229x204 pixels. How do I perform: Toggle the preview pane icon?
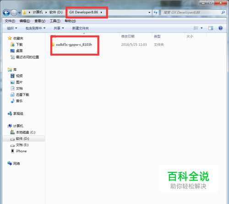(x=211, y=28)
